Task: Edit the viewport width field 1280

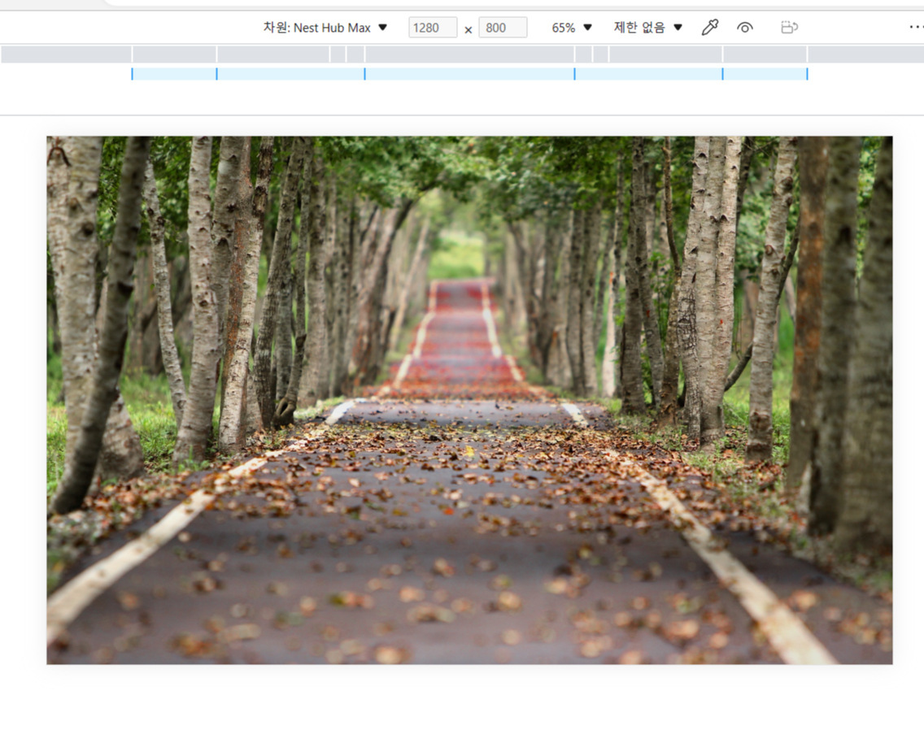Action: [x=433, y=28]
